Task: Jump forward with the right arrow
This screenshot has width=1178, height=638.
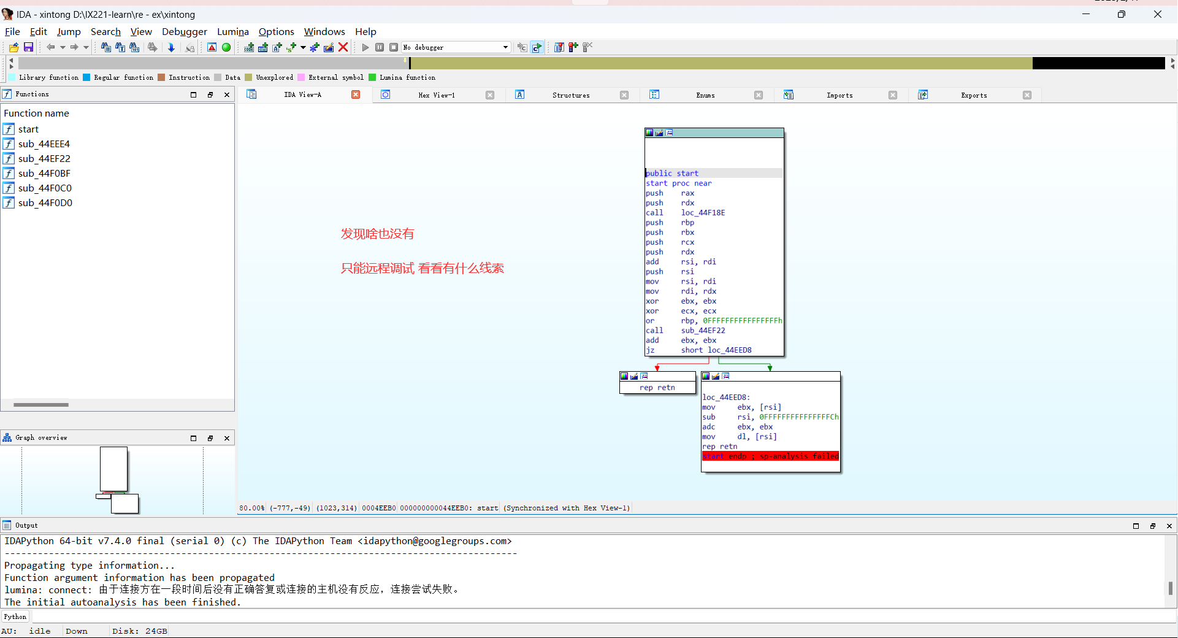Action: pos(74,47)
